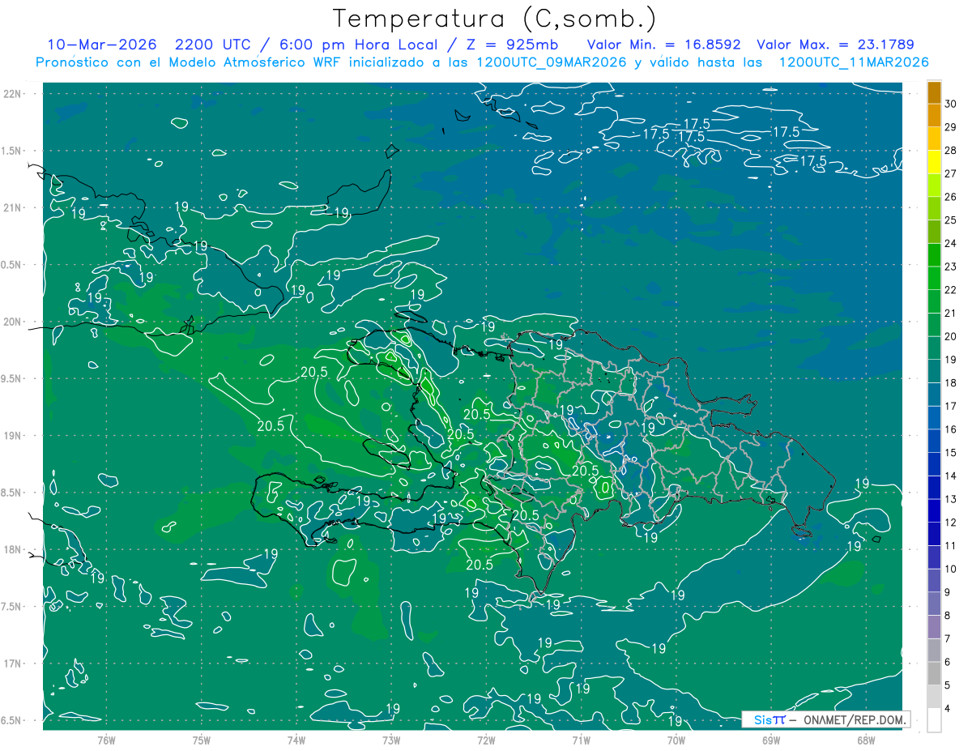Select the color scale segment between 27 and 28
This screenshot has width=972, height=751.
[935, 161]
